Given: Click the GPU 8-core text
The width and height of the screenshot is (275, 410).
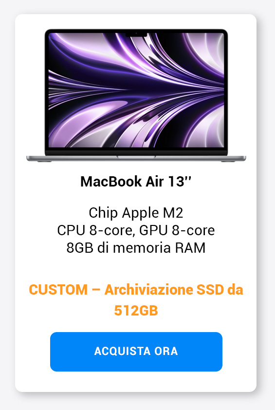Looking at the screenshot, I should point(177,230).
